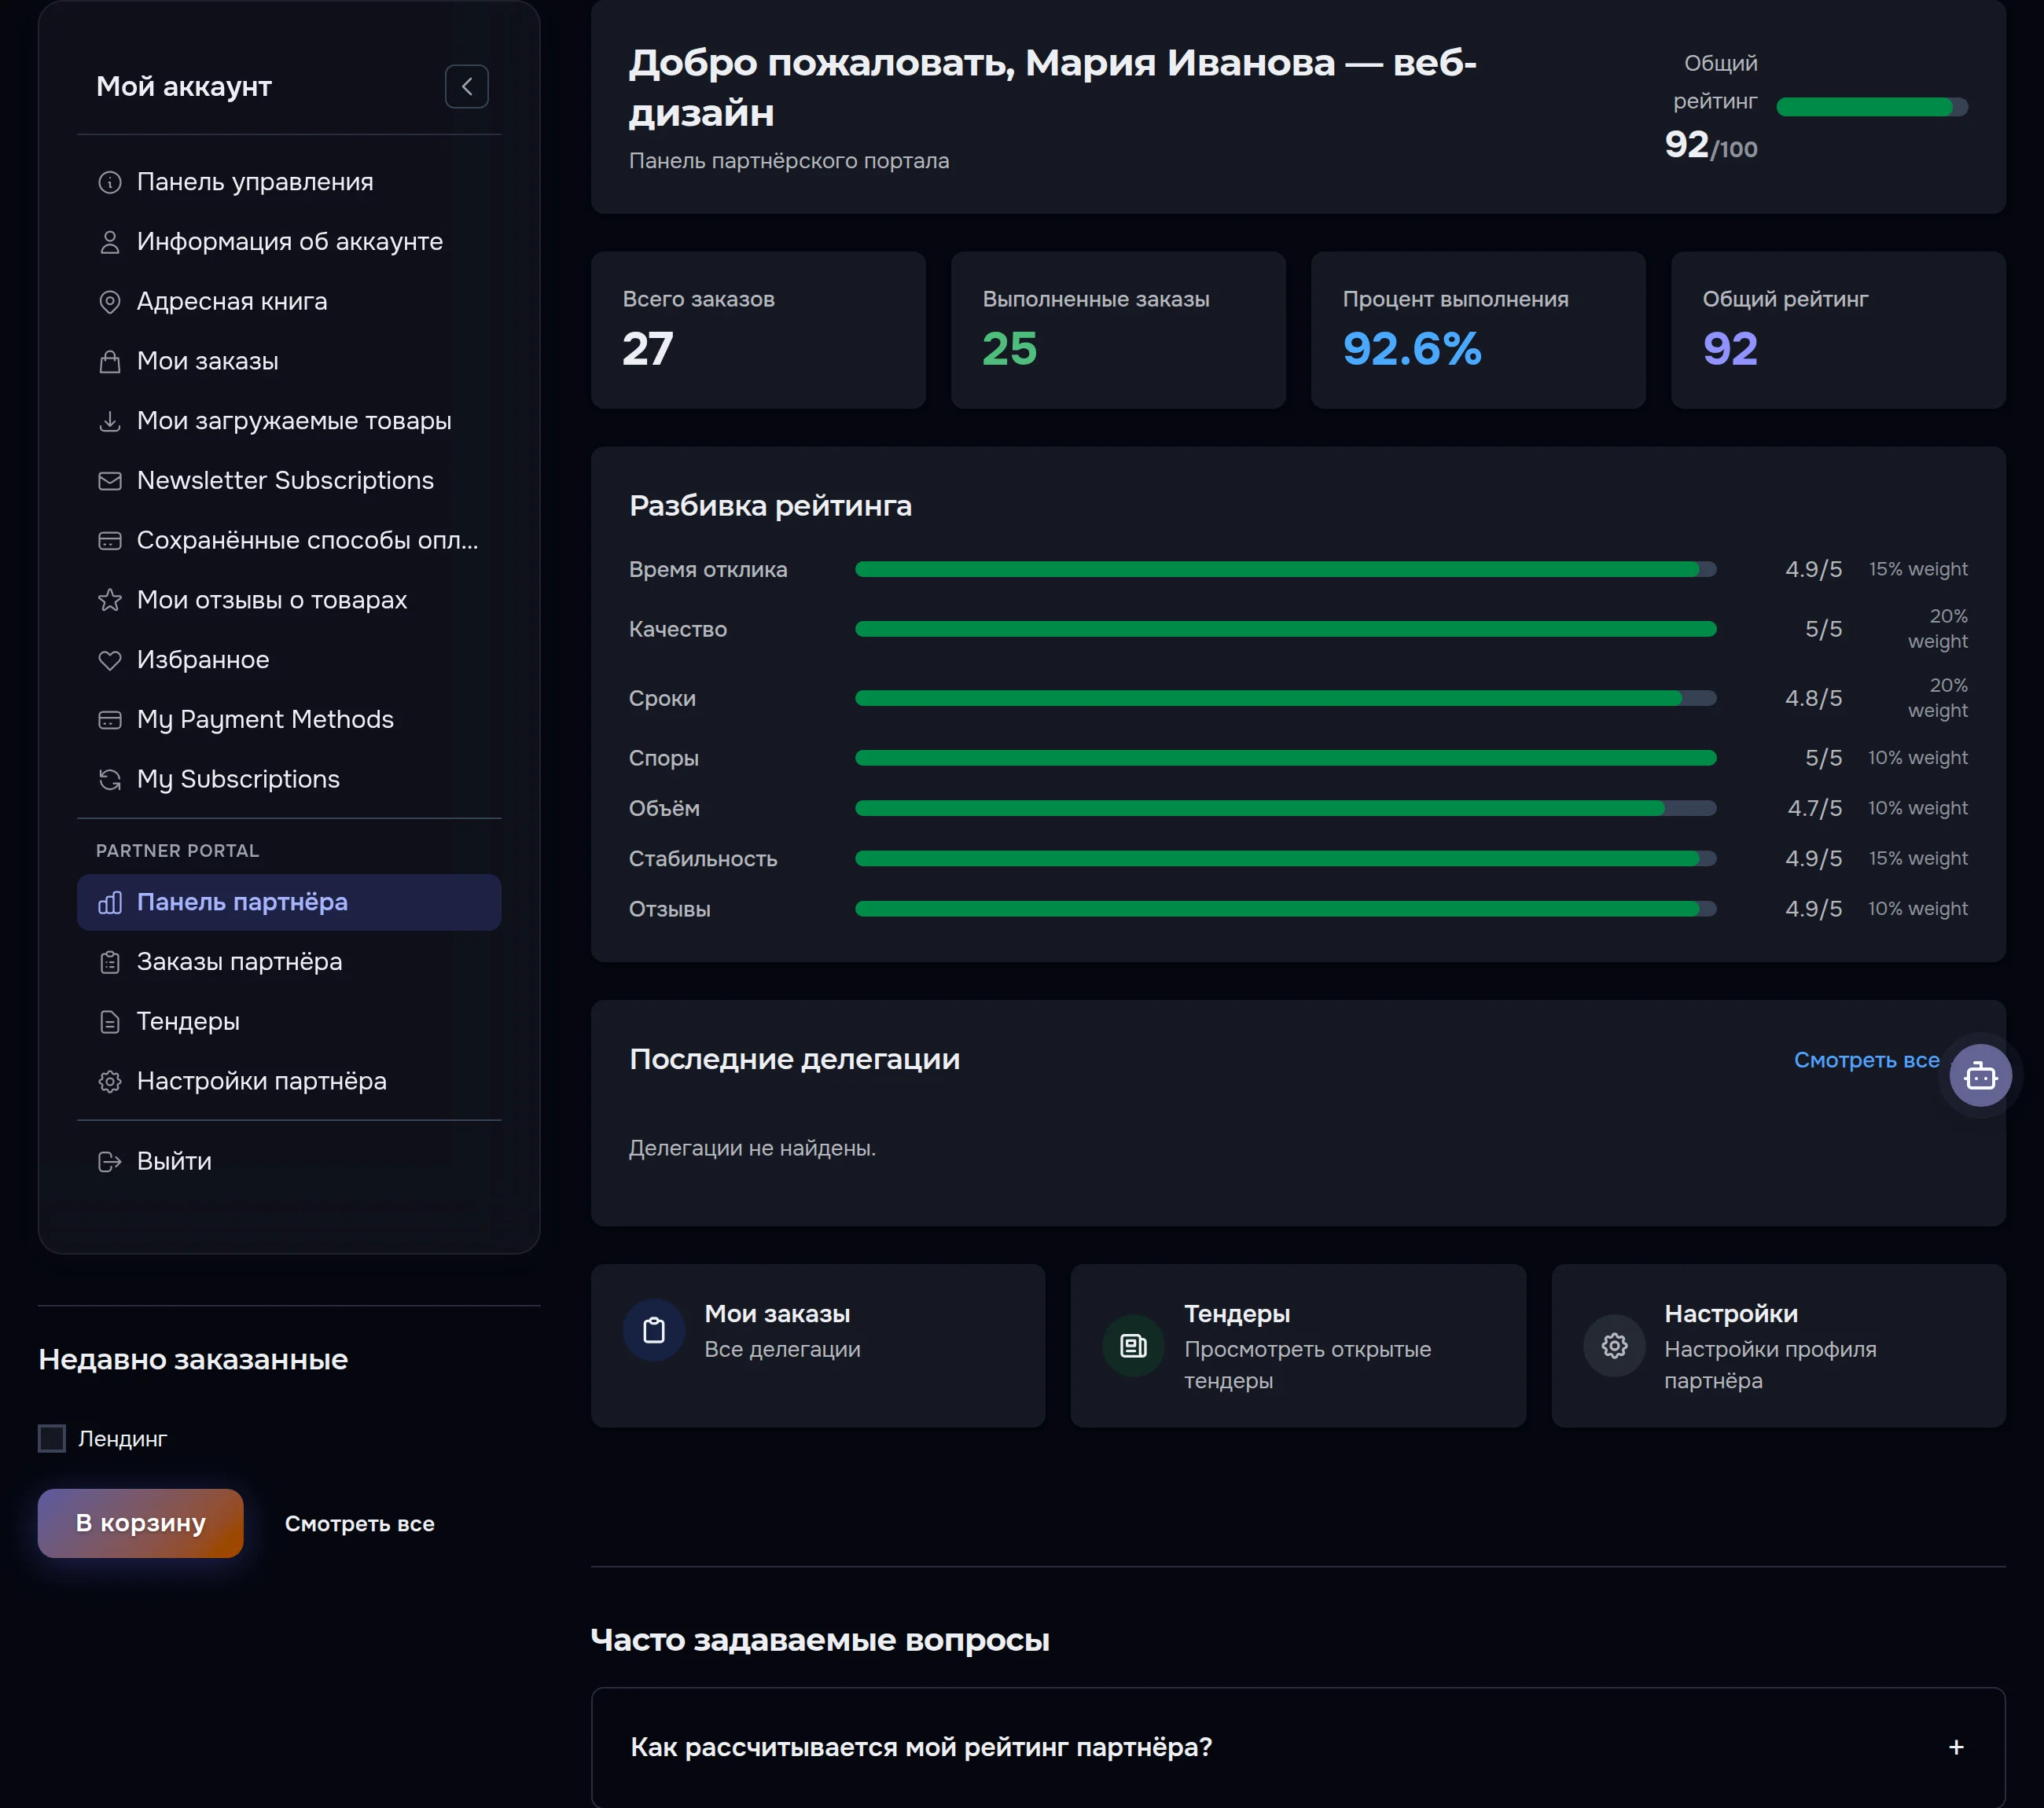Click the В корзину button
The height and width of the screenshot is (1808, 2044).
click(141, 1523)
